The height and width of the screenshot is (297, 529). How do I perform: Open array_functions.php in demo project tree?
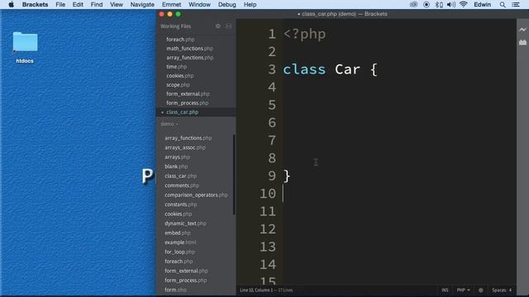click(188, 138)
